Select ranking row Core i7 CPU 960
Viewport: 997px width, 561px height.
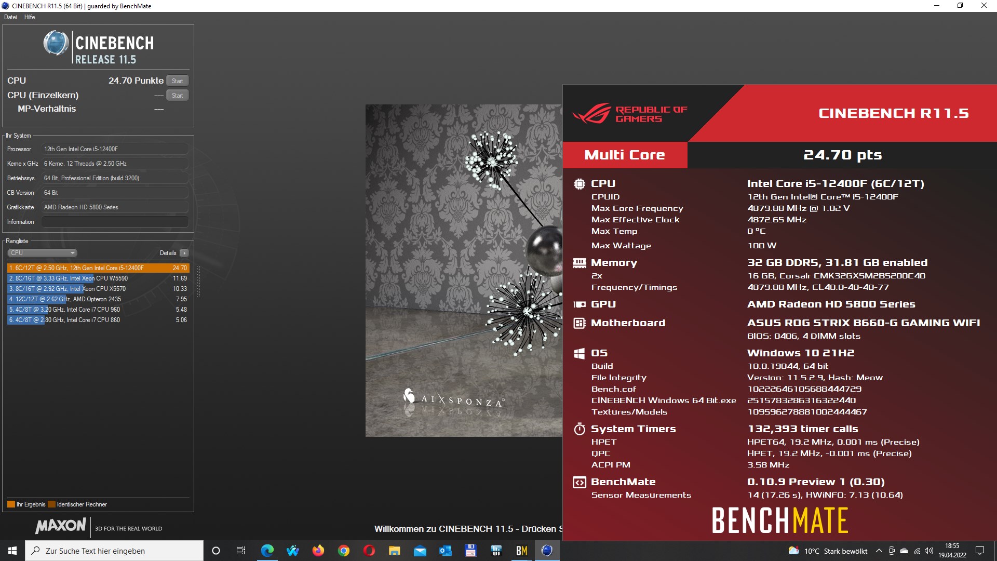pyautogui.click(x=98, y=310)
